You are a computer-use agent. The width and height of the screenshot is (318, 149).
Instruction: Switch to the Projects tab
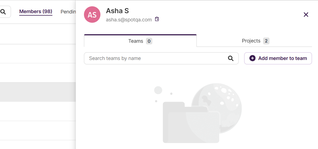pos(254,41)
